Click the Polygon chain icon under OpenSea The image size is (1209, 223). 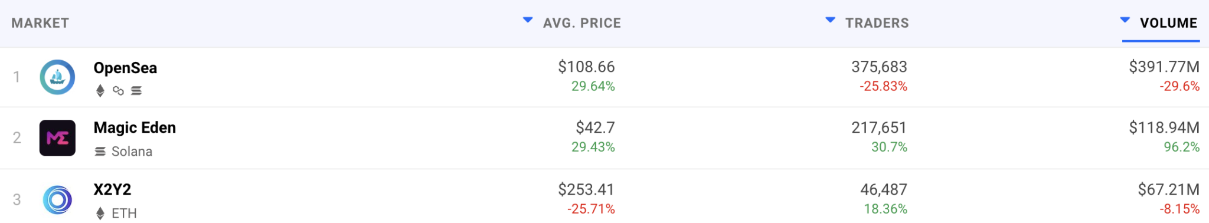click(x=119, y=91)
